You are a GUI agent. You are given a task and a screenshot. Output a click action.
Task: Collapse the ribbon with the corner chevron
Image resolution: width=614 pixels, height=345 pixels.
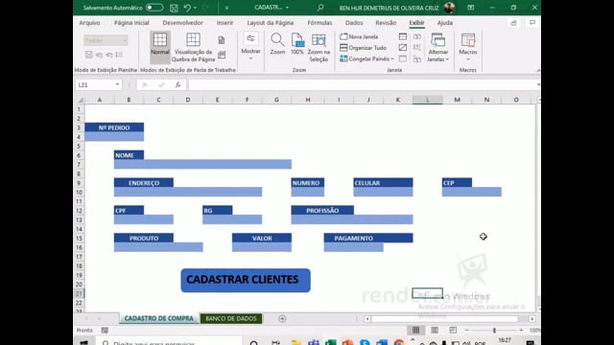coord(538,70)
